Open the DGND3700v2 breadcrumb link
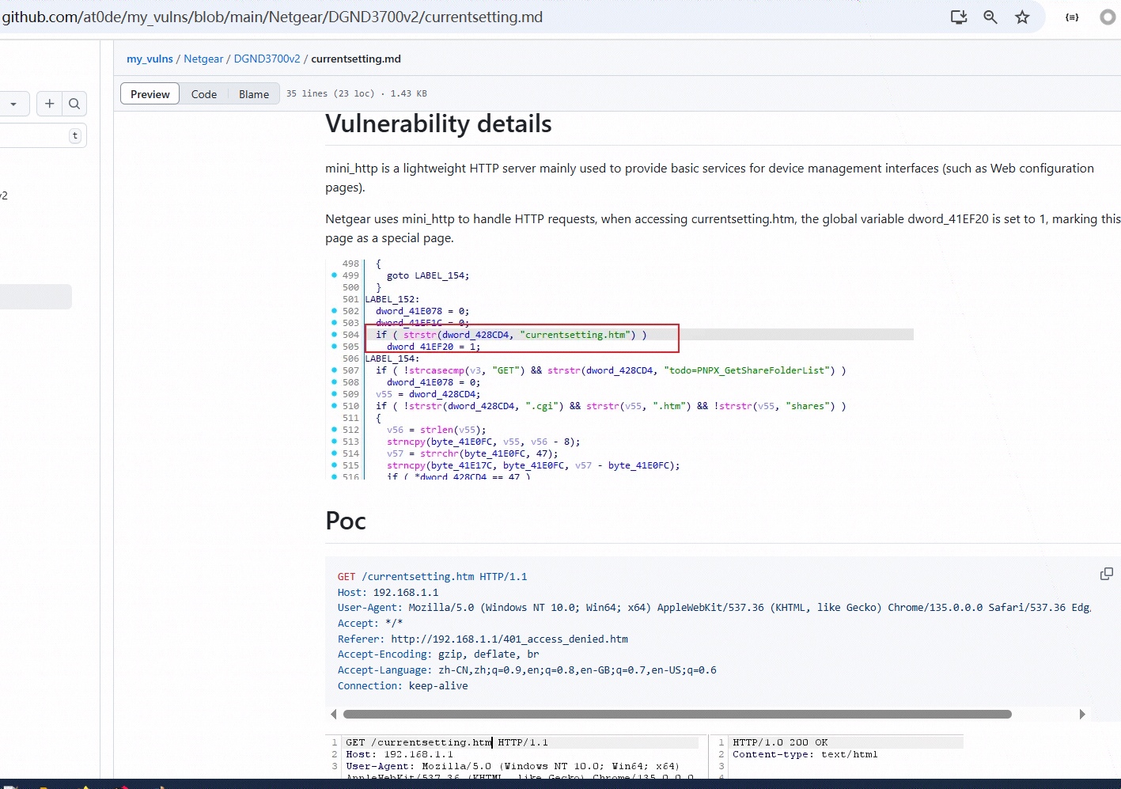 [x=267, y=59]
